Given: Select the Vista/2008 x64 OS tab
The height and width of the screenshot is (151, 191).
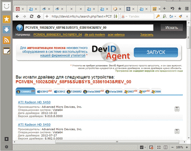Looking at the screenshot, I should point(93,91).
